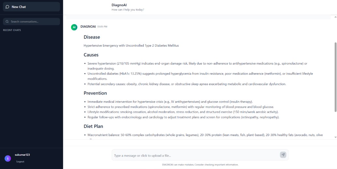This screenshot has height=169, width=337.
Task: Click the Diet Plan heading
Action: [x=93, y=126]
